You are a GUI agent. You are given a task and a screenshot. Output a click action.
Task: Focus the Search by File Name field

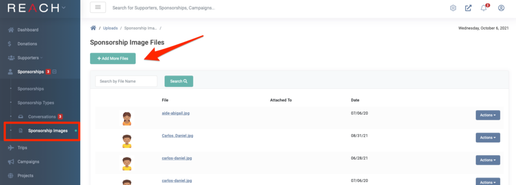126,81
